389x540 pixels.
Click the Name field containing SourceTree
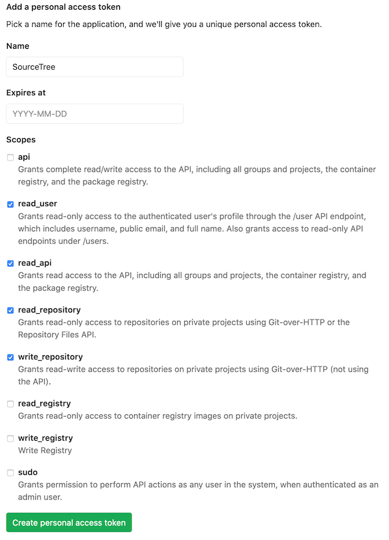pos(94,67)
